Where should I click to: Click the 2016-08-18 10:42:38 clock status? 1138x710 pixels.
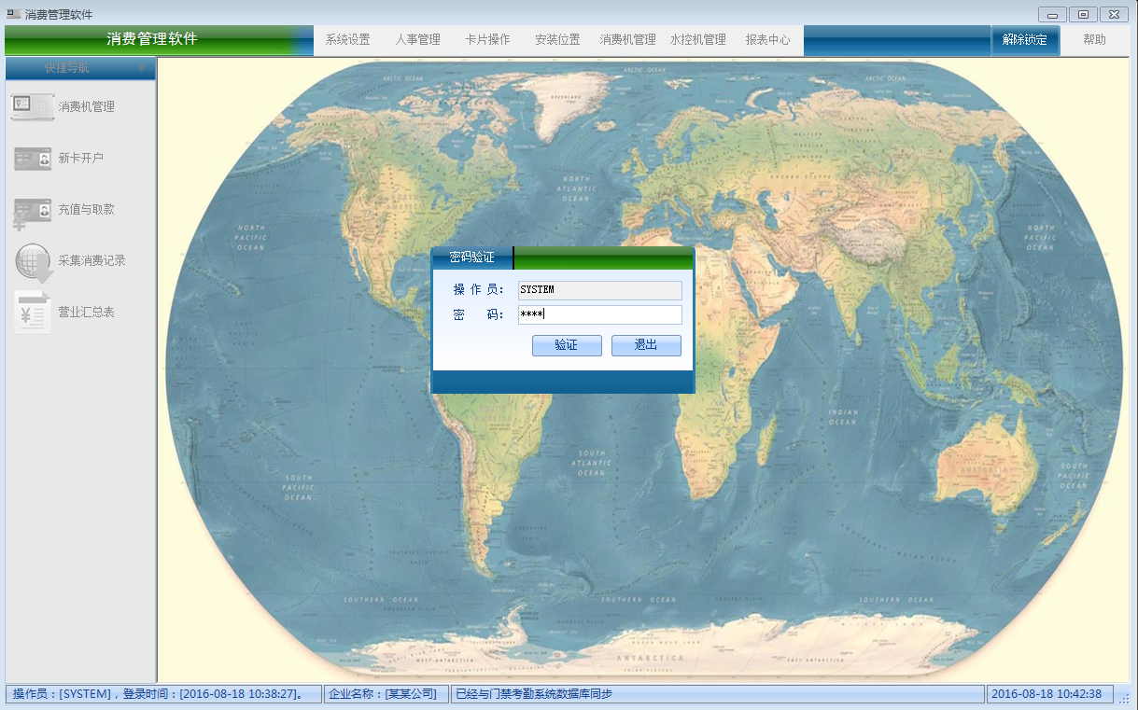[x=1049, y=694]
